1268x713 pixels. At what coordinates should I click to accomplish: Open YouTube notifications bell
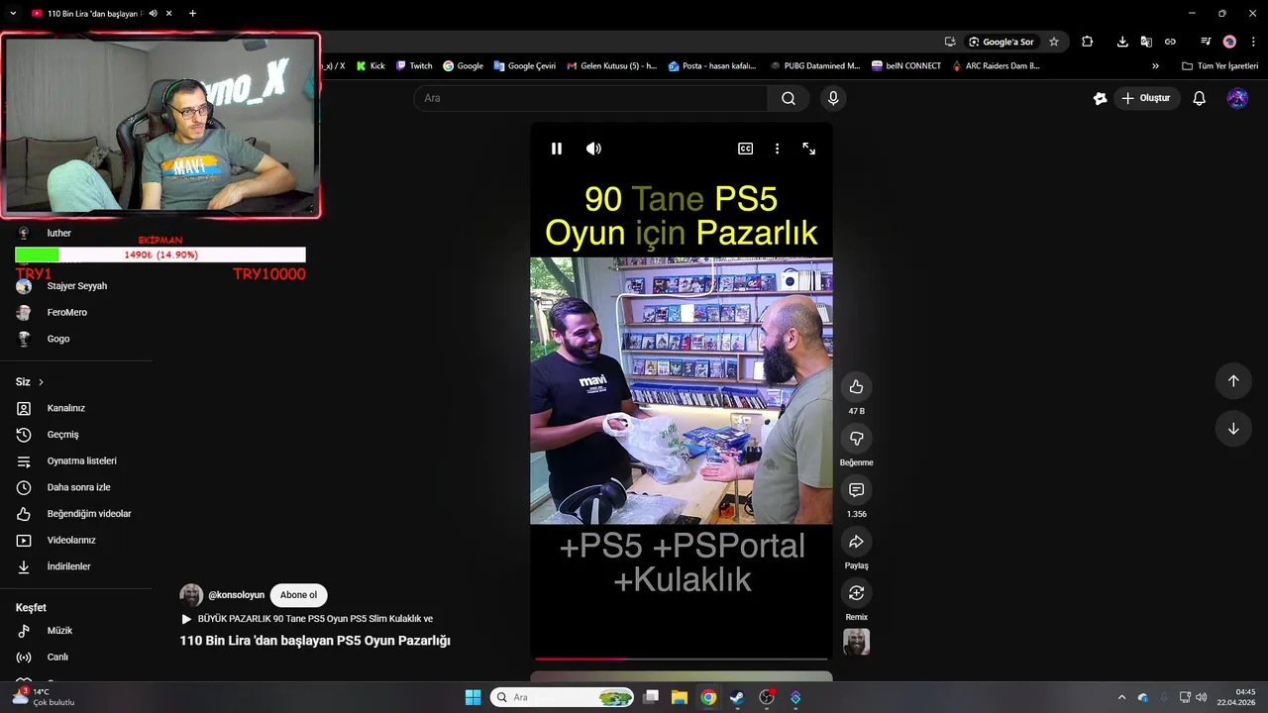[1199, 98]
